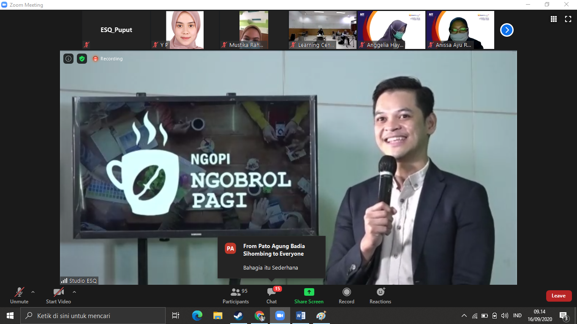
Task: Expand audio options arrow next to Unmute
Action: (x=33, y=292)
